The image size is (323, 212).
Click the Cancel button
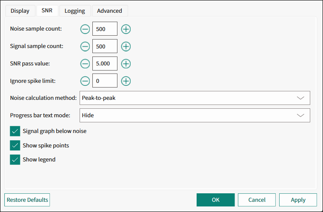(257, 200)
